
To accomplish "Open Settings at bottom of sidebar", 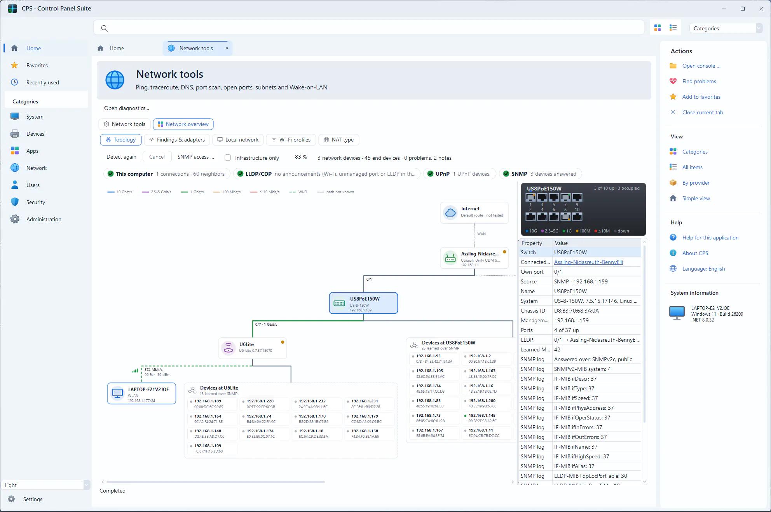I will 33,499.
